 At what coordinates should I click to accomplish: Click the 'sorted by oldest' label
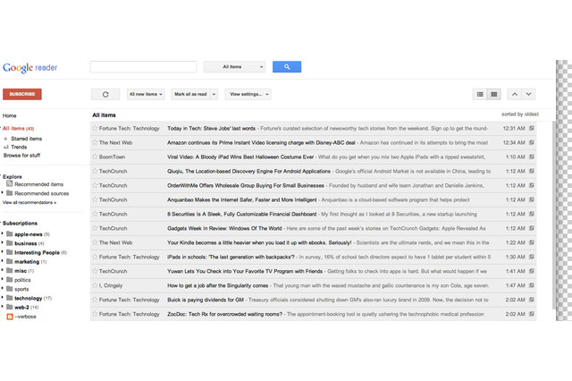[x=520, y=114]
